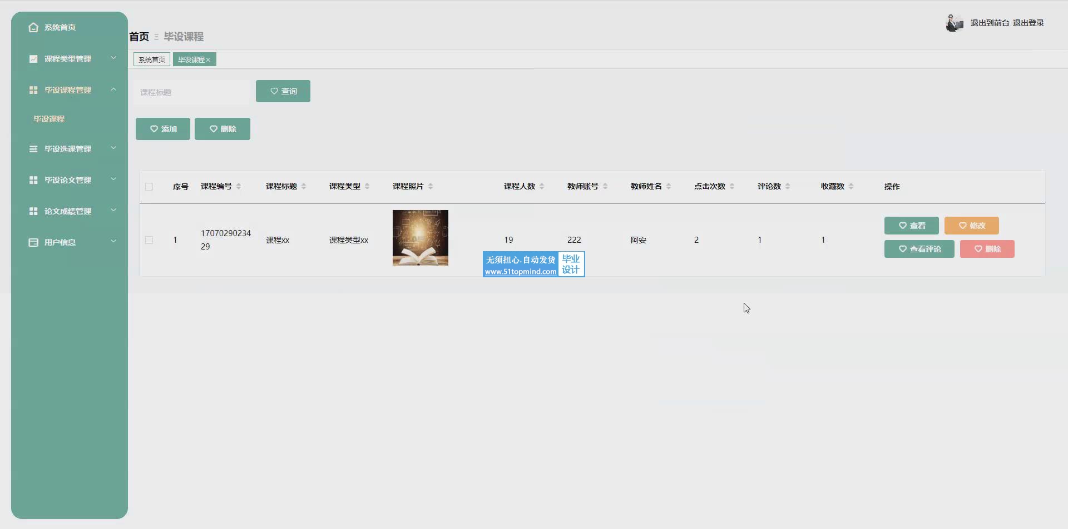Click 退出登录 link
Image resolution: width=1068 pixels, height=529 pixels.
point(1028,23)
